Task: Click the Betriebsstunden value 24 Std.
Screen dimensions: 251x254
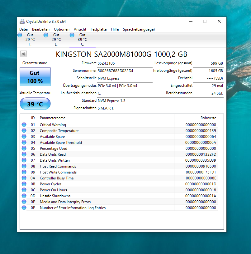Action: (208, 93)
